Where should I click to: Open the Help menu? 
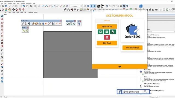(34, 3)
